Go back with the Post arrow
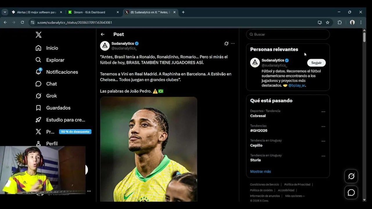372x209 pixels. point(103,34)
